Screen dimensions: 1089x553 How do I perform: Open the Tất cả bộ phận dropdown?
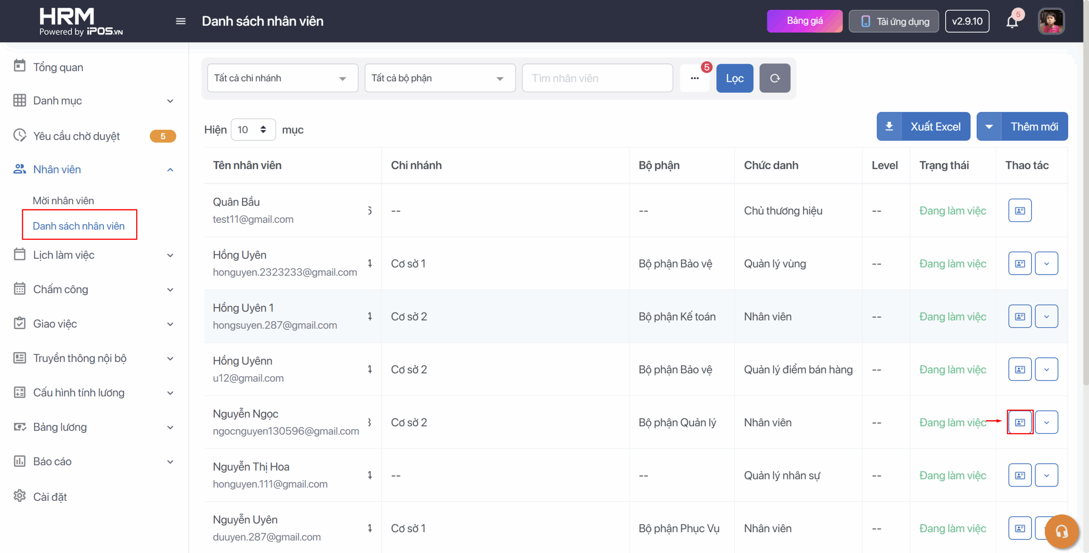tap(440, 78)
